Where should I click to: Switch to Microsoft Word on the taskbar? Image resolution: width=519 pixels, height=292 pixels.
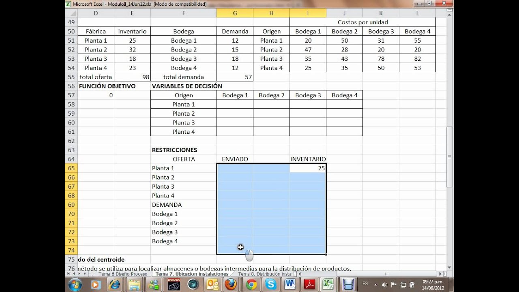[290, 285]
